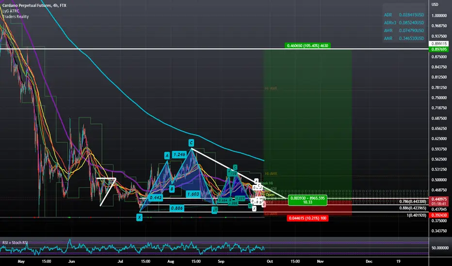Click the Cardano Perpetual Futures chart title
Image resolution: width=452 pixels, height=266 pixels.
[34, 5]
